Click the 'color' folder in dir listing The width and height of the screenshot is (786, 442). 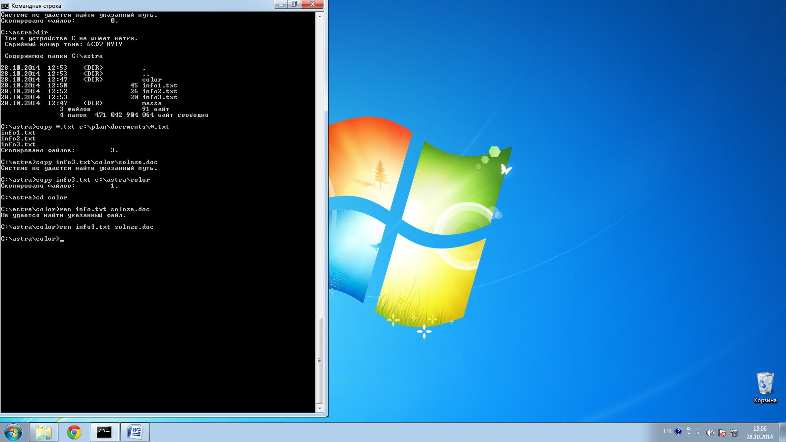tap(152, 80)
